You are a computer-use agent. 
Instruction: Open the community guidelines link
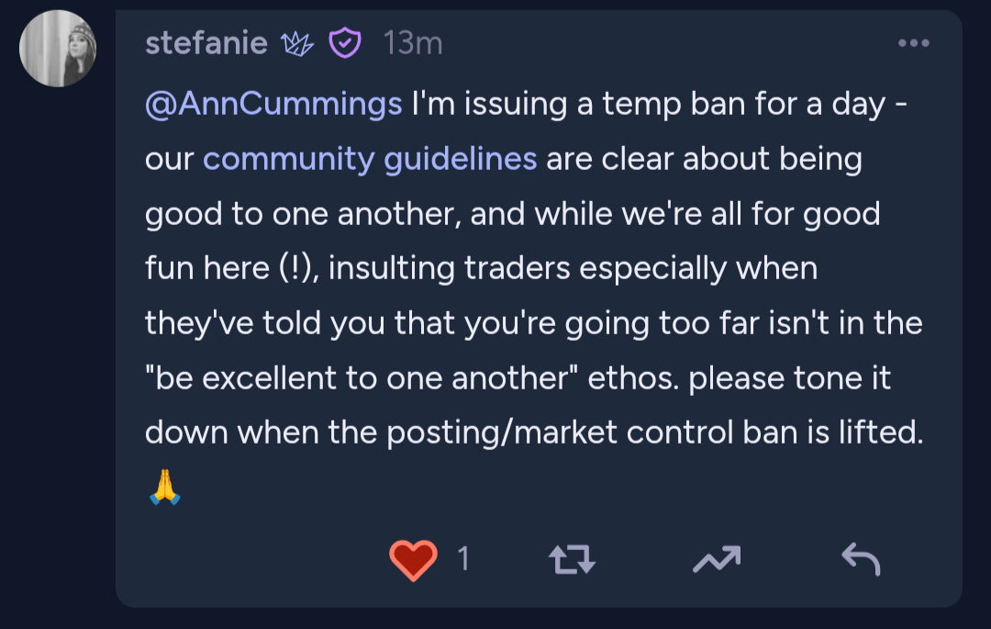(369, 160)
